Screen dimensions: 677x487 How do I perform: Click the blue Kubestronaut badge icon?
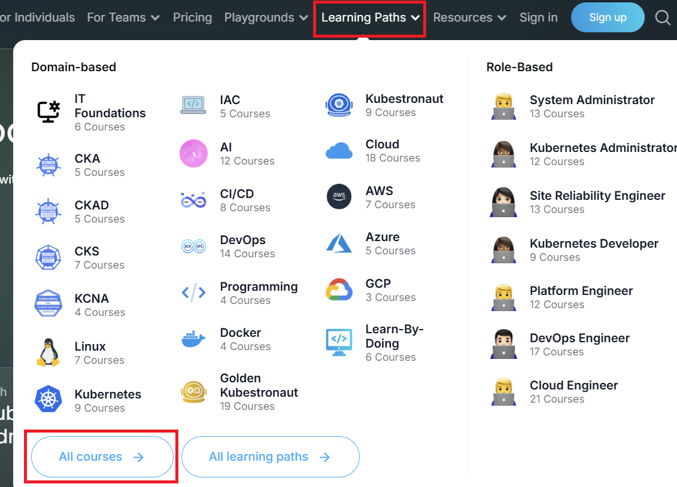[339, 105]
